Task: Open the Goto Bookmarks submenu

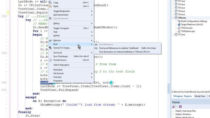Action: 71,15
